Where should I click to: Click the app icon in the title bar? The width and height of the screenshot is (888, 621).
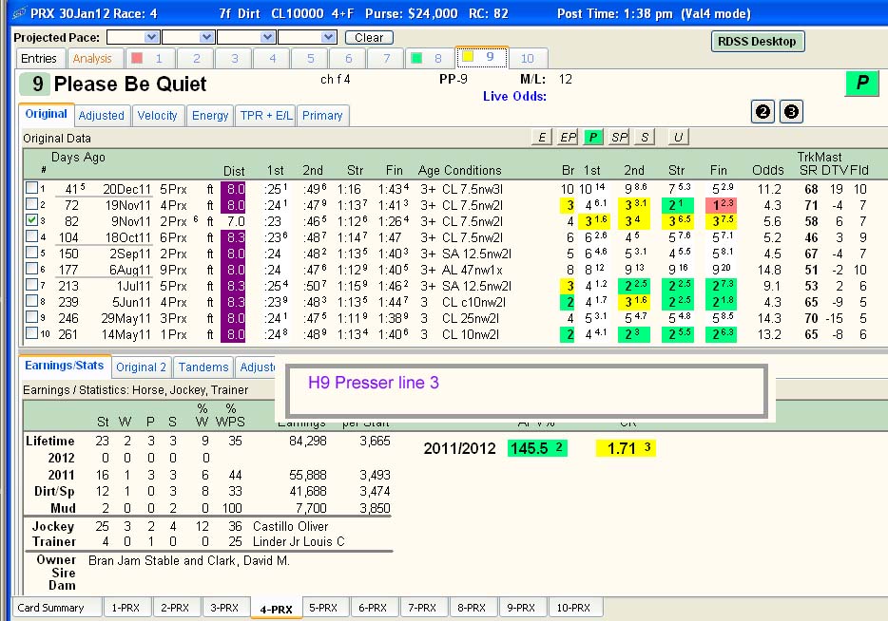[19, 12]
